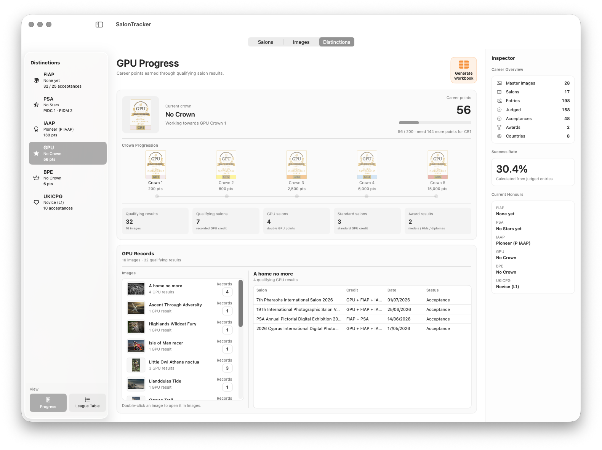
Task: Open the PSA distinction in sidebar
Action: (x=68, y=104)
